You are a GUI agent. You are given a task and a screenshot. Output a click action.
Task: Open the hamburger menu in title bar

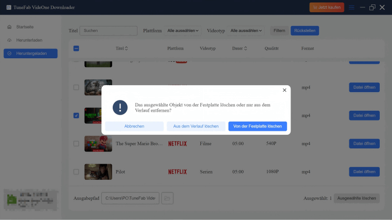(x=351, y=7)
